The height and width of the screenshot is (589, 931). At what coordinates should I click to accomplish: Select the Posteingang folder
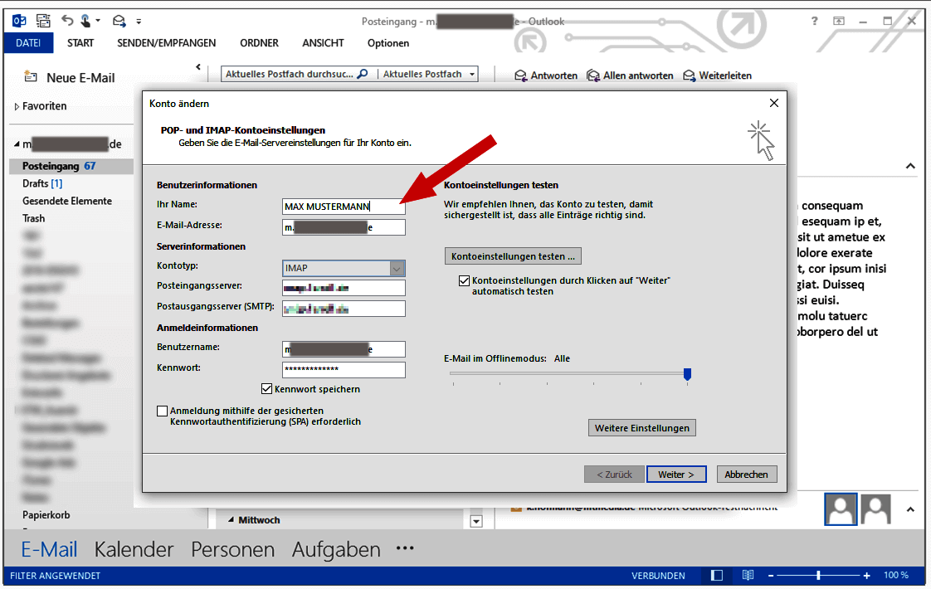[x=71, y=166]
